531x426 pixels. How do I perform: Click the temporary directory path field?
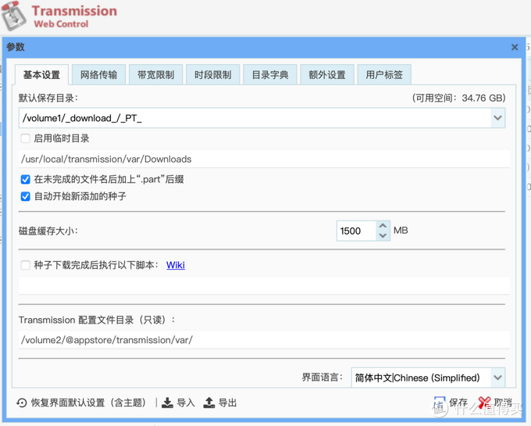[264, 159]
